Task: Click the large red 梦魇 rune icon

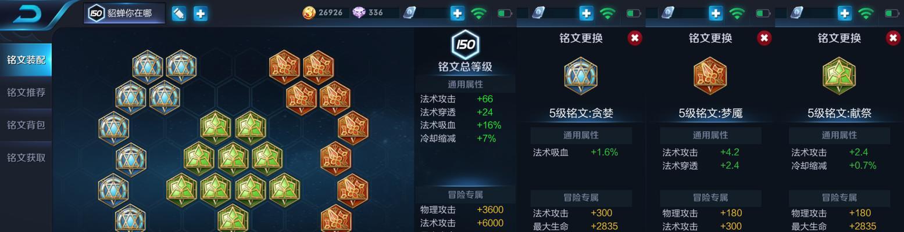Action: [x=710, y=76]
